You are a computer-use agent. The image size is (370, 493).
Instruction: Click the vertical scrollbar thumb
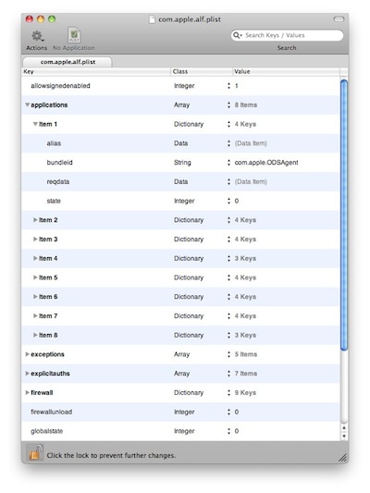(x=344, y=215)
